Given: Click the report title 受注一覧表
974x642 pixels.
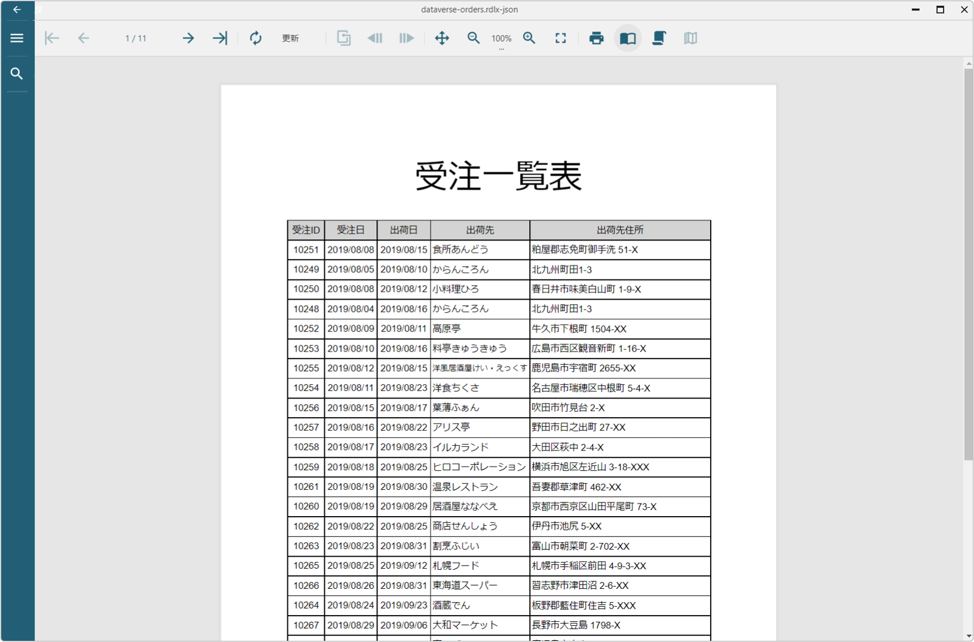Looking at the screenshot, I should pos(499,176).
